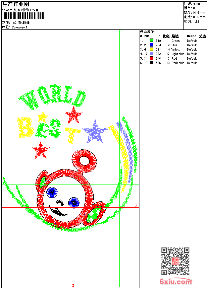Select the yellow color swatch in row 3
208x288 pixels.
[152, 49]
